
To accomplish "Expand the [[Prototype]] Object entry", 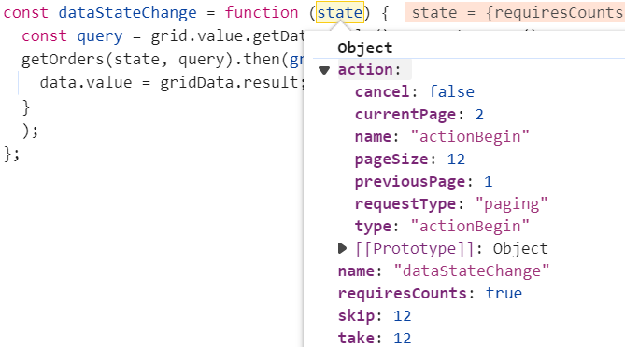I will 342,249.
